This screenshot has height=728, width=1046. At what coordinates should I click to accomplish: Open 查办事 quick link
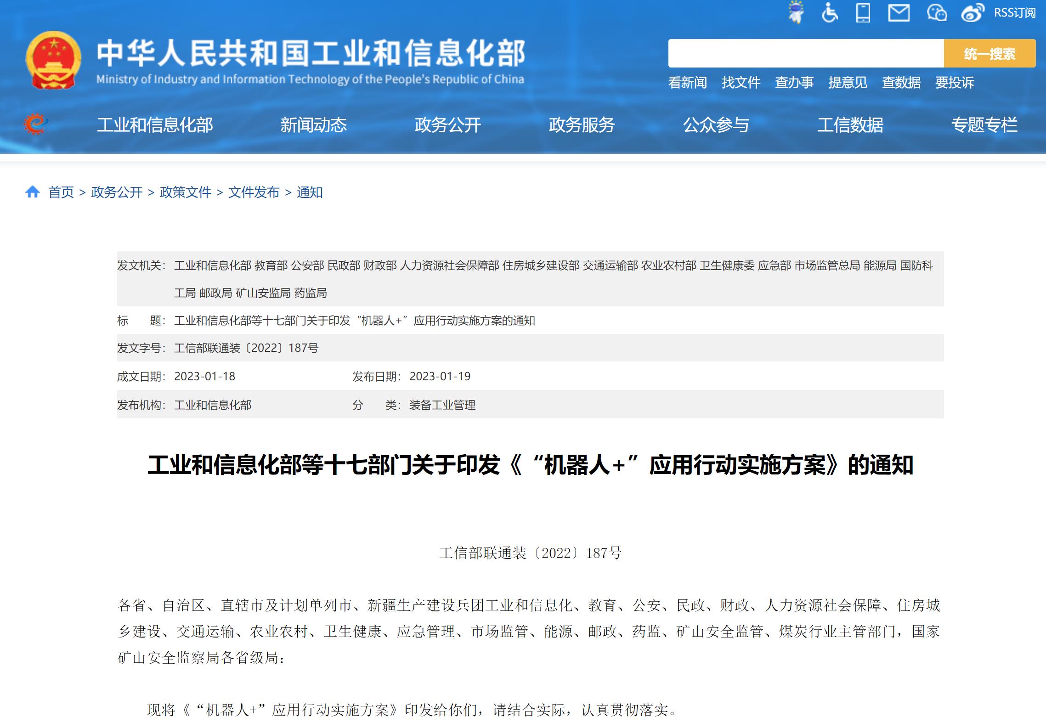[x=794, y=83]
